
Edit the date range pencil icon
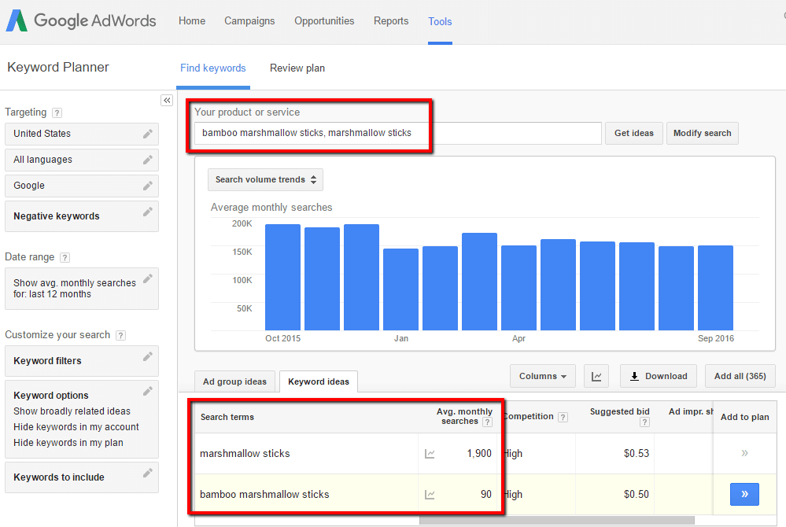(x=147, y=278)
